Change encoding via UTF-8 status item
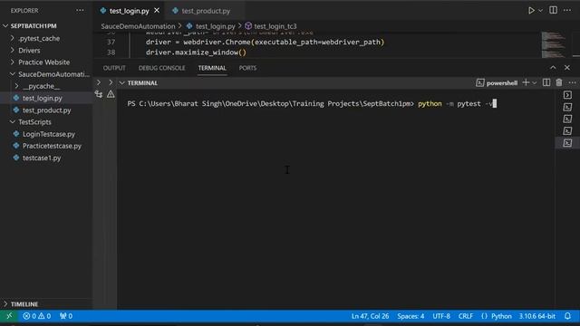Viewport: 580px width, 326px height. pyautogui.click(x=441, y=316)
